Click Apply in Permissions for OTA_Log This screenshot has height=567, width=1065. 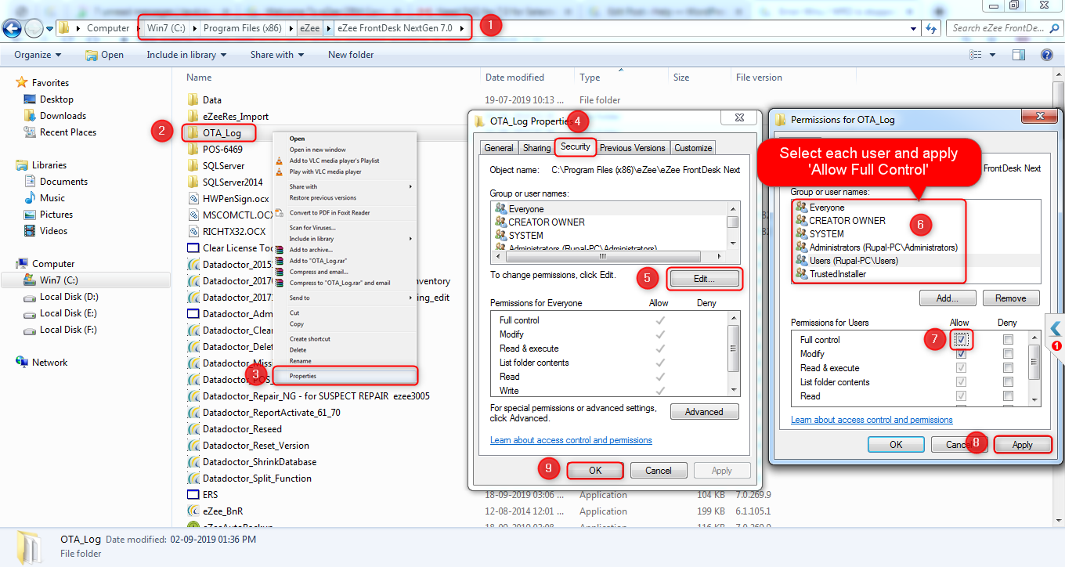tap(1022, 444)
